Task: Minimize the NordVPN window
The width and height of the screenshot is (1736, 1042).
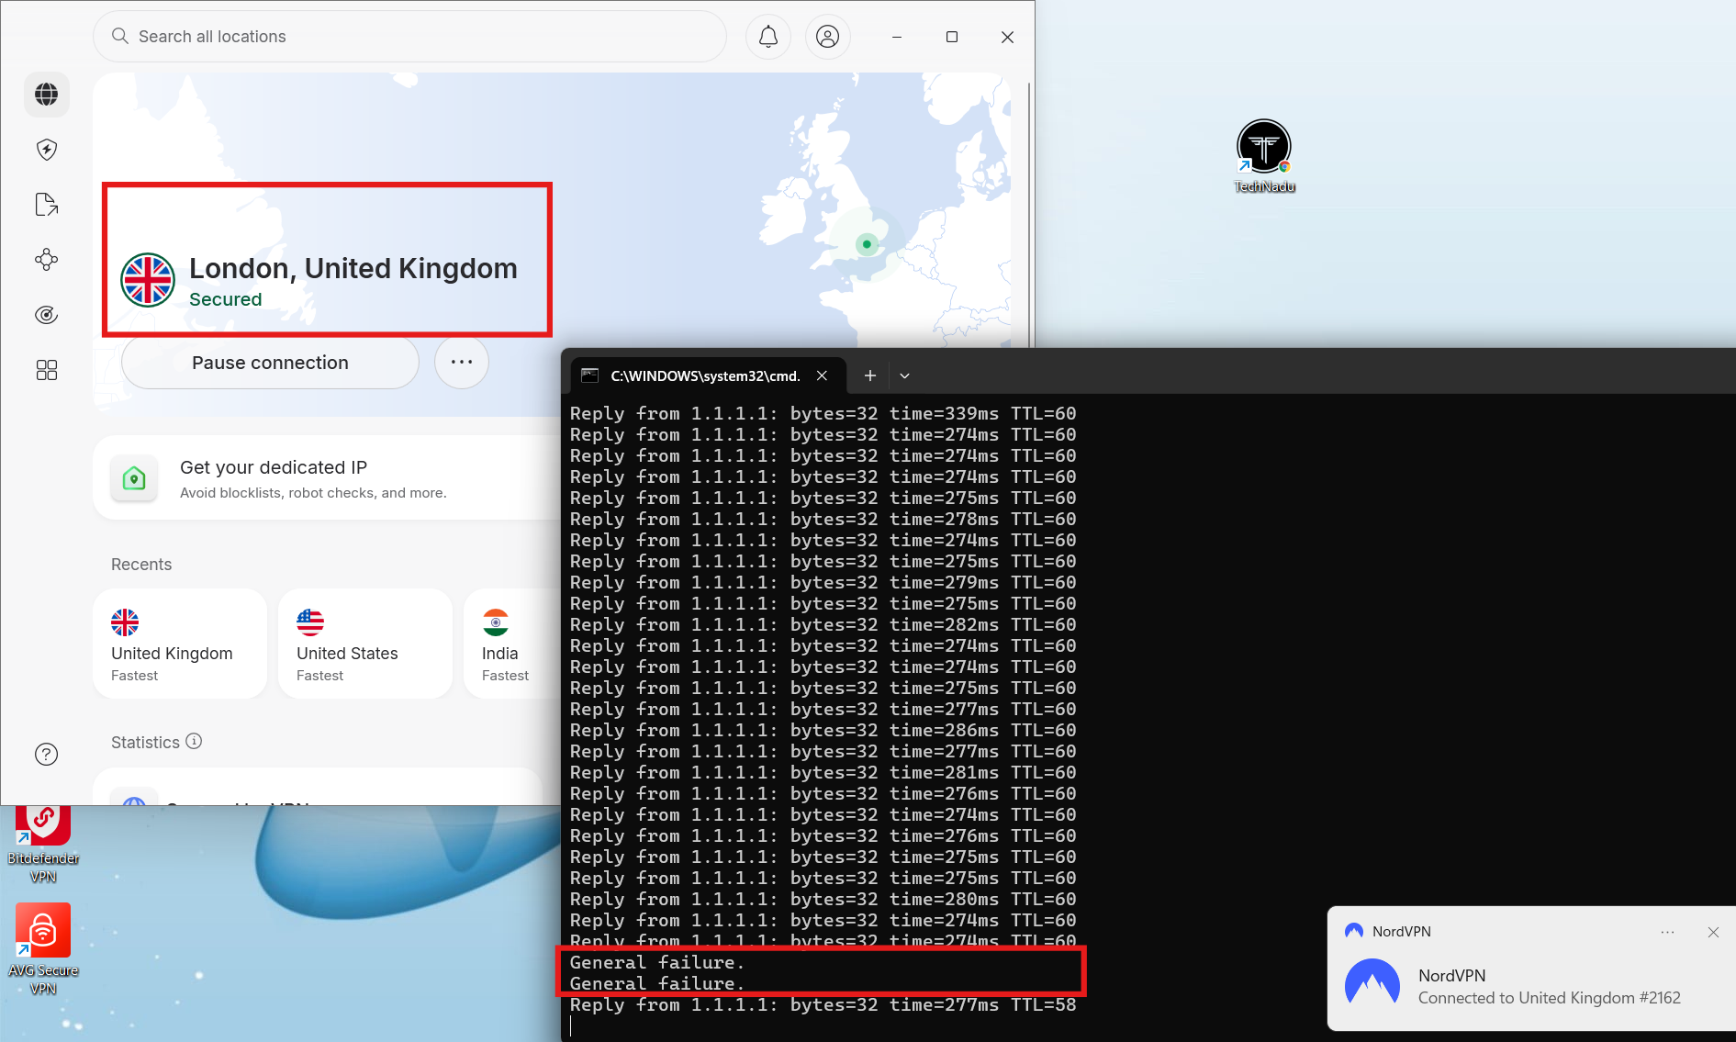Action: coord(897,37)
